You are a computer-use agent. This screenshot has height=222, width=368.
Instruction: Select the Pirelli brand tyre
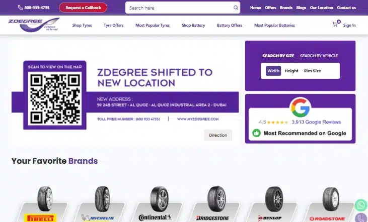pos(44,204)
